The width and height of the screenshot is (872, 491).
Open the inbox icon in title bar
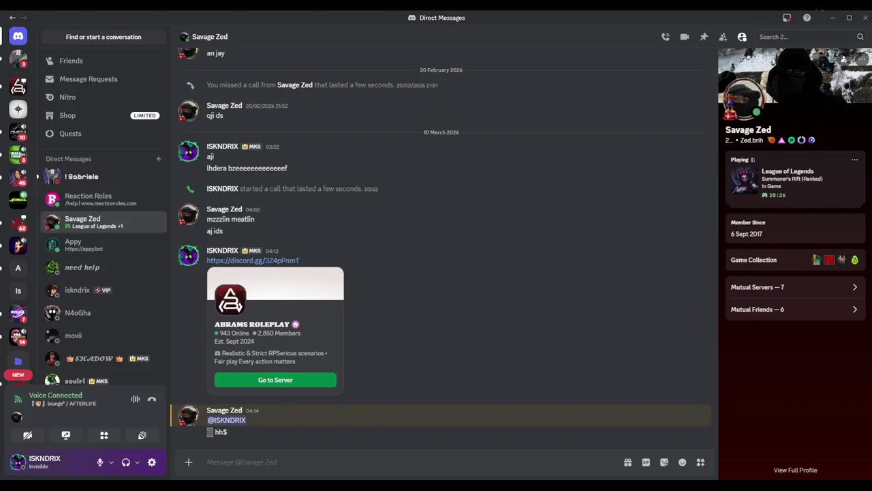coord(787,18)
